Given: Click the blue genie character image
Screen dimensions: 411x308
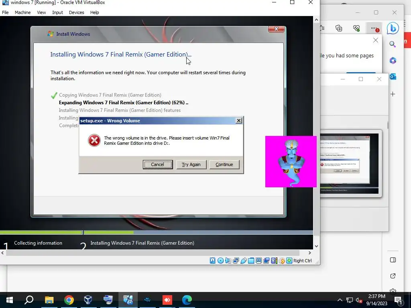Looking at the screenshot, I should click(291, 162).
